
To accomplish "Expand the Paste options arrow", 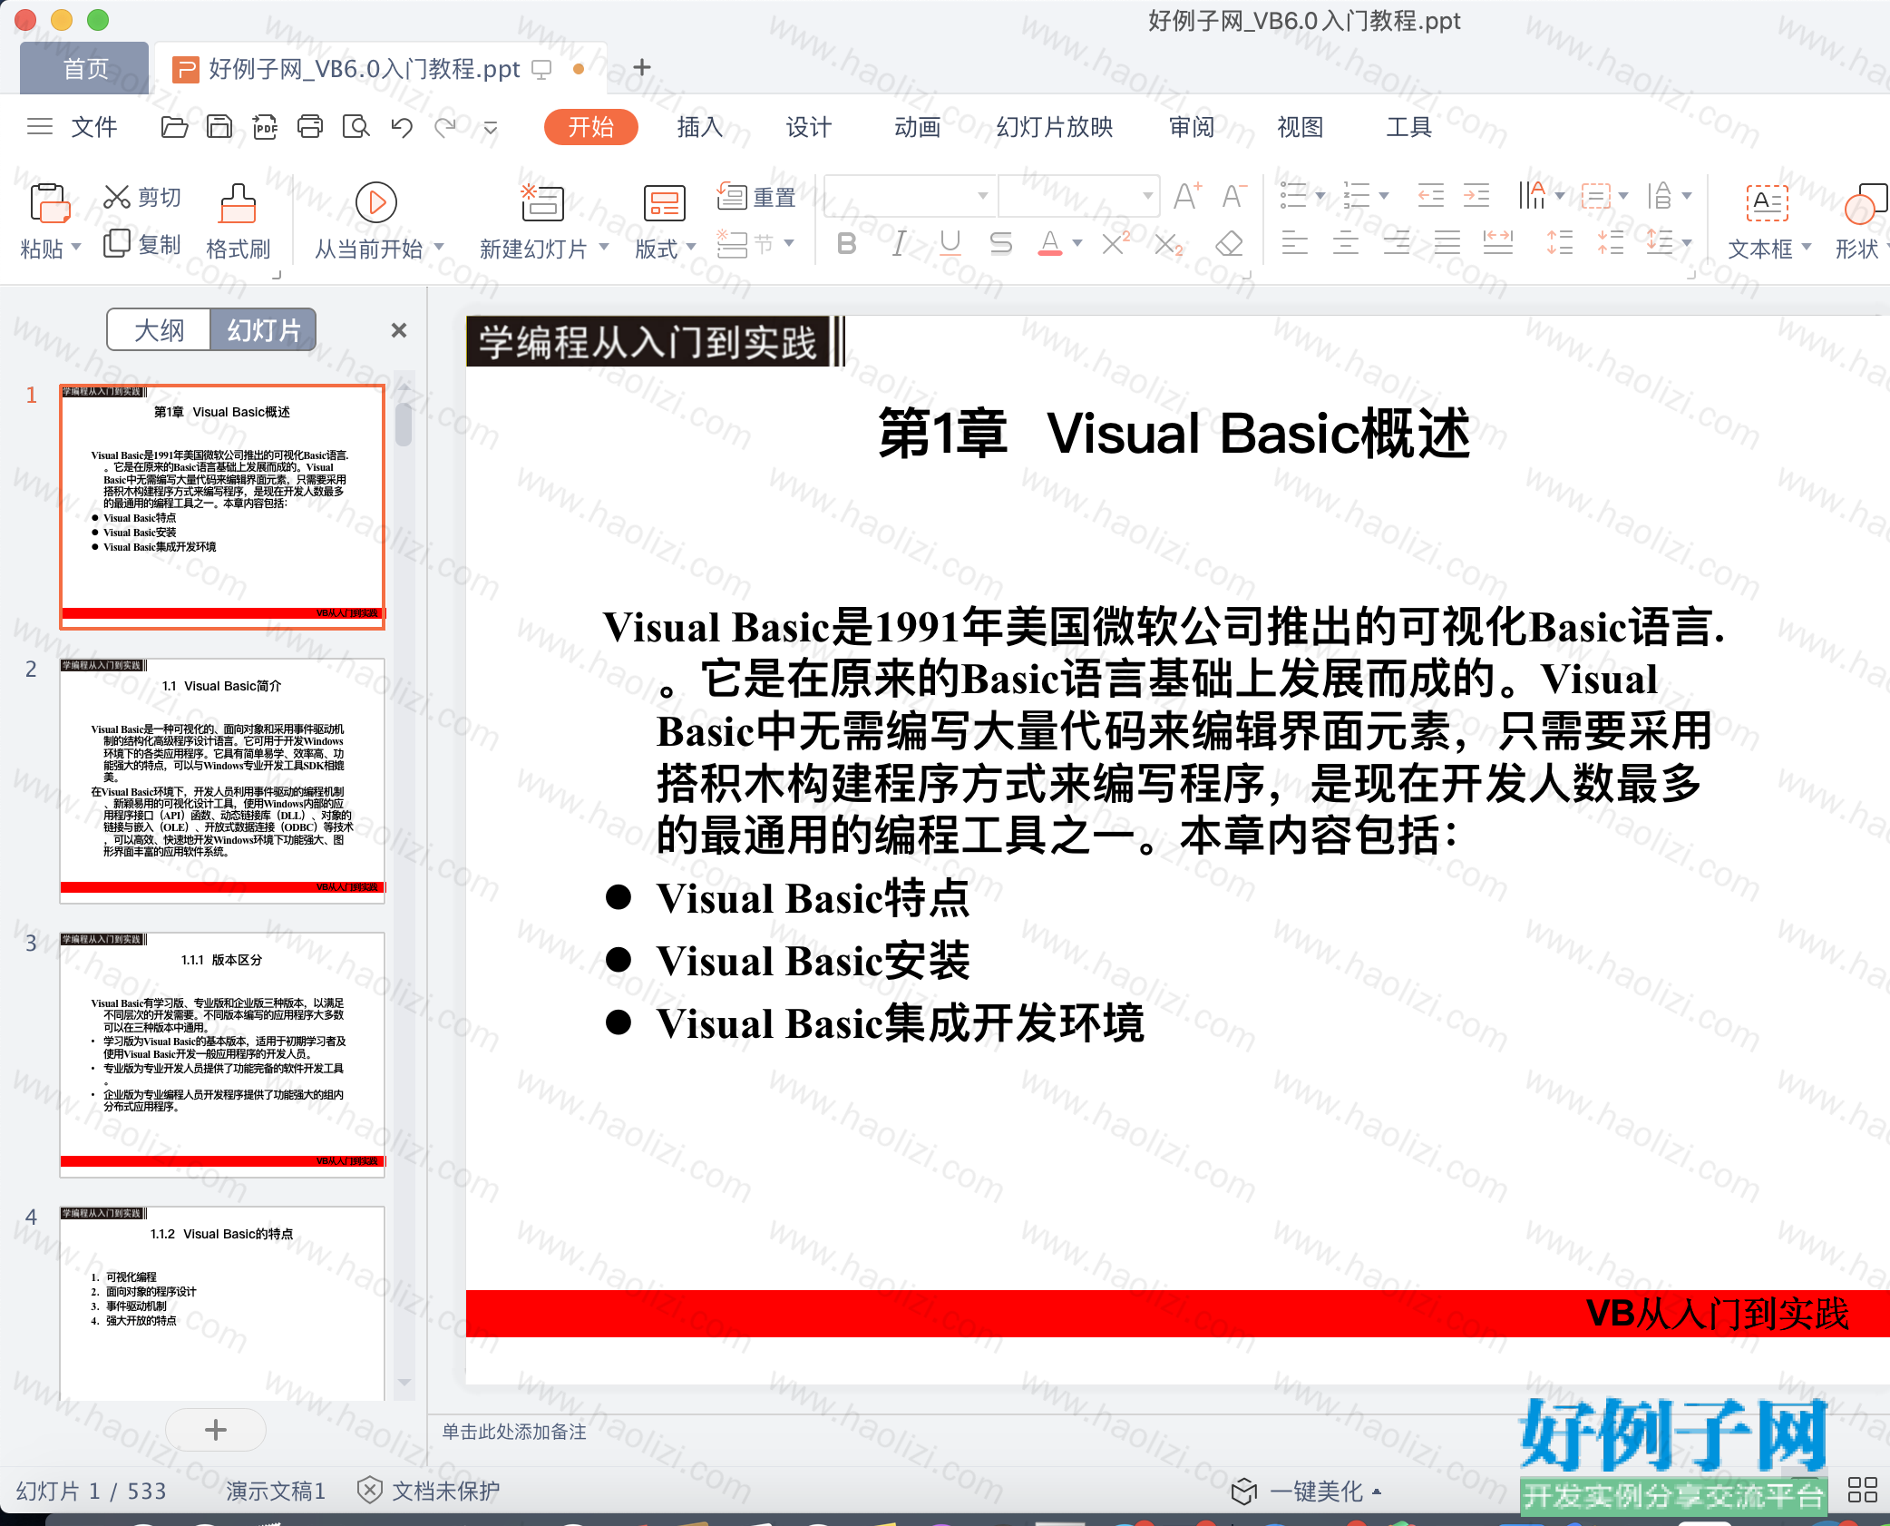I will pyautogui.click(x=76, y=247).
